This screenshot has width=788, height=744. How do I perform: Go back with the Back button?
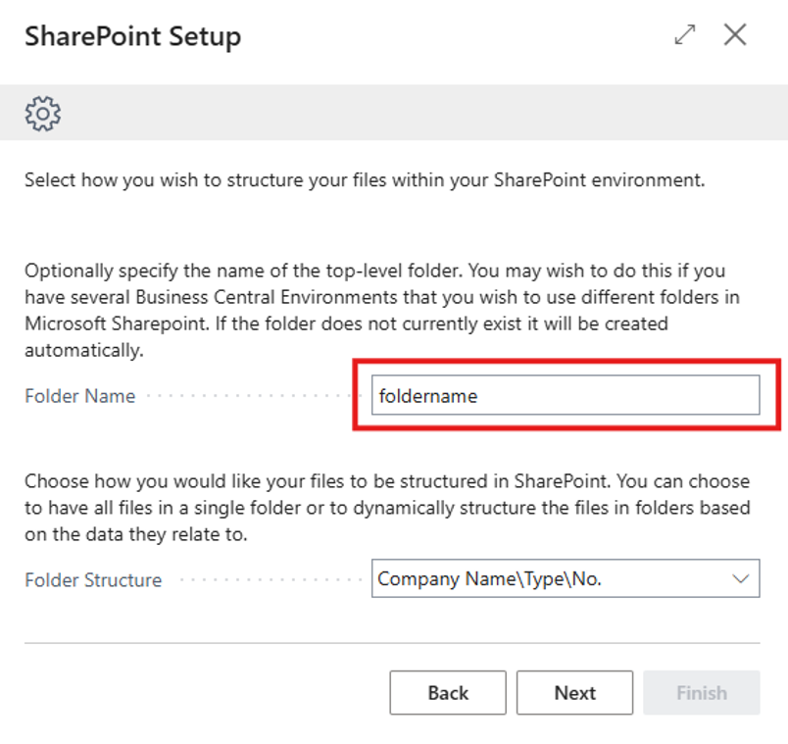click(x=448, y=693)
